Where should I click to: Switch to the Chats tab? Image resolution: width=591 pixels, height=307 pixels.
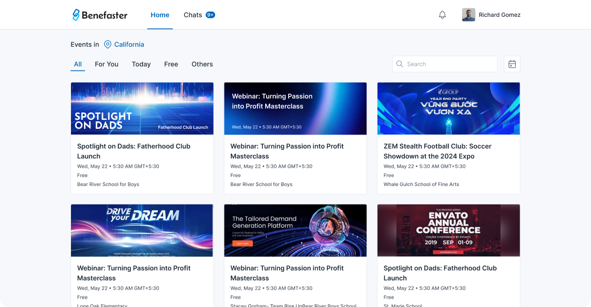[x=192, y=15]
